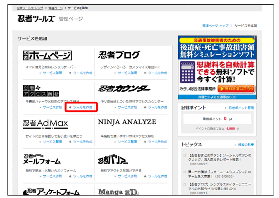Click the 忍者アンケートフォーム logo
Image resolution: width=279 pixels, height=198 pixels.
pos(51,192)
